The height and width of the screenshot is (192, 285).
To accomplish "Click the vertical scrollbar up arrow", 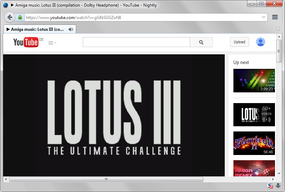I will [x=279, y=37].
